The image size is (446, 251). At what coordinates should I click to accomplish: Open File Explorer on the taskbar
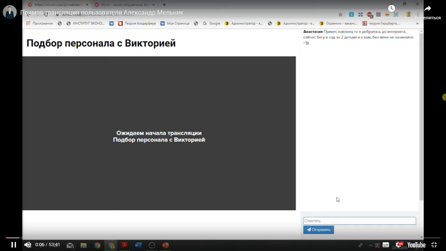tap(84, 245)
